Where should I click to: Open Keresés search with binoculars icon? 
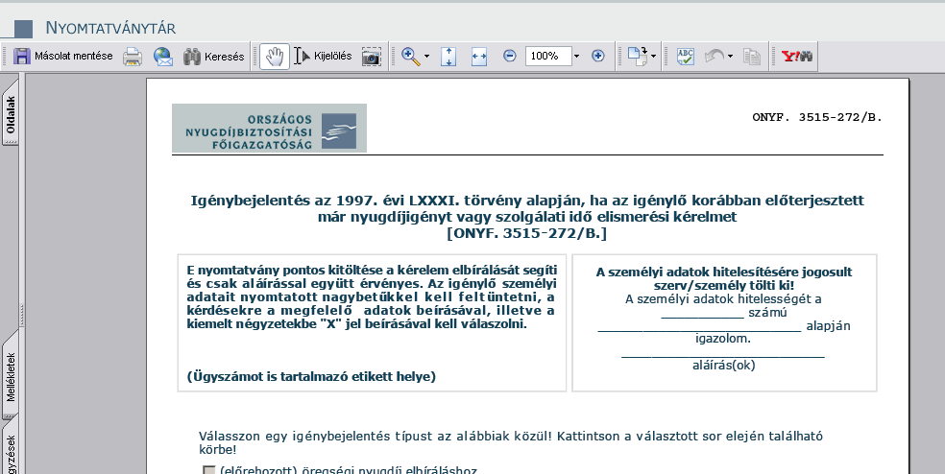coord(214,57)
